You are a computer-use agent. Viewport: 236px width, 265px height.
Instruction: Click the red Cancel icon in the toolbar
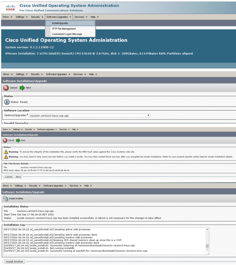[x=6, y=88]
